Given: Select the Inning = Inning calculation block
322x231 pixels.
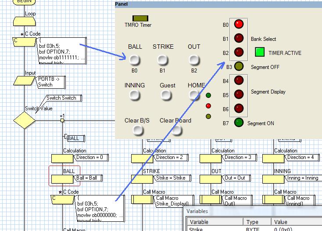Looking at the screenshot, I should tap(273, 179).
